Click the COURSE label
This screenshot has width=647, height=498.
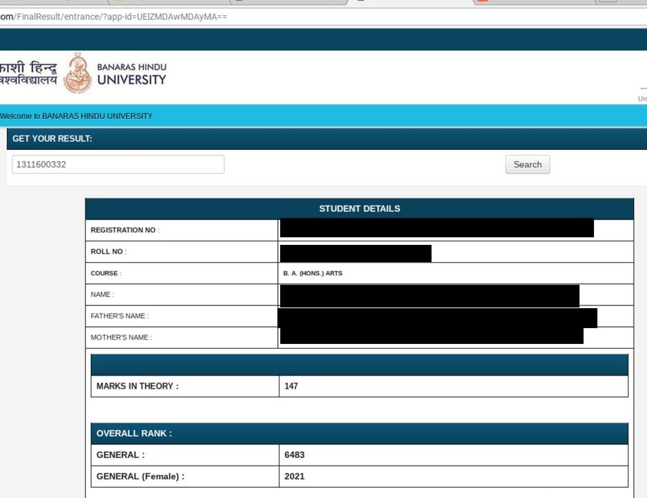point(106,273)
